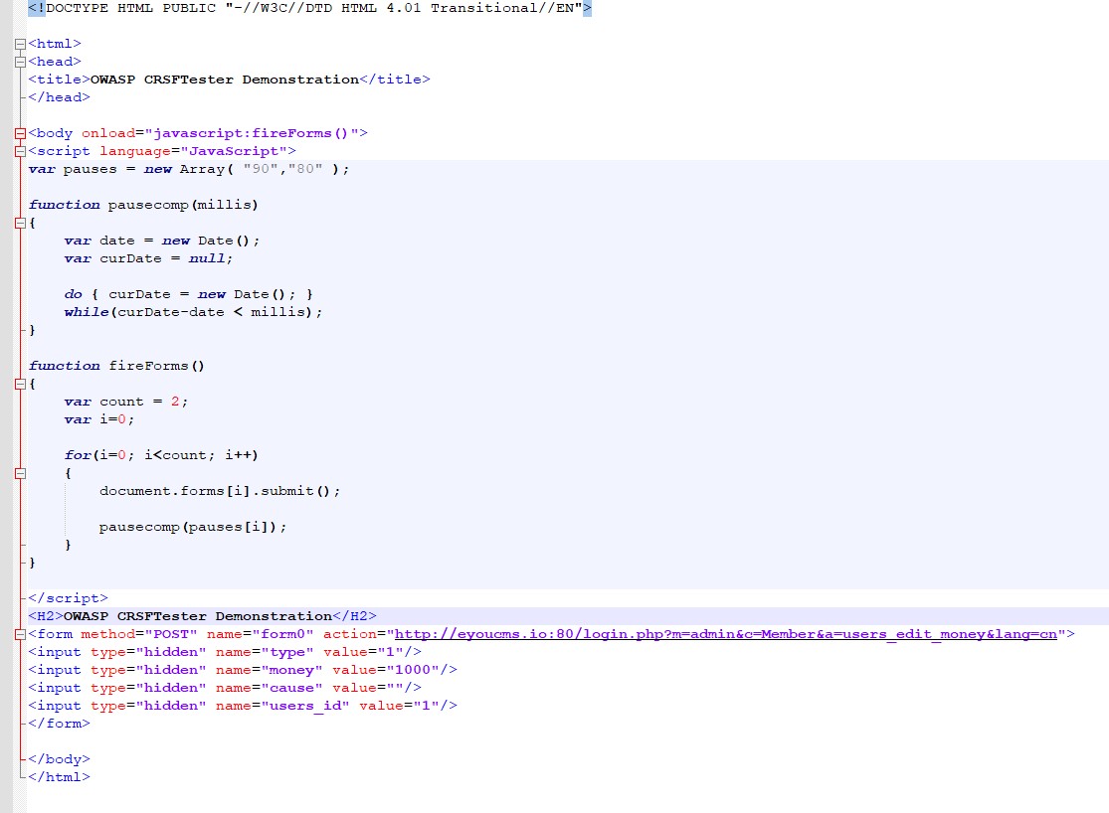Click the for(i=0; i<count; i++) line
1109x813 pixels.
(161, 454)
